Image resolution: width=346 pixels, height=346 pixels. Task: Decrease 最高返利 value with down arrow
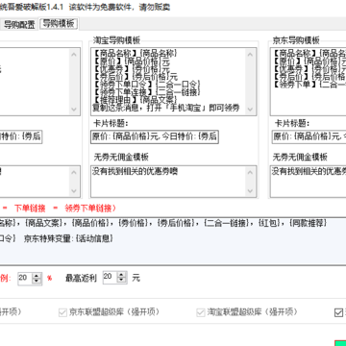pos(122,281)
